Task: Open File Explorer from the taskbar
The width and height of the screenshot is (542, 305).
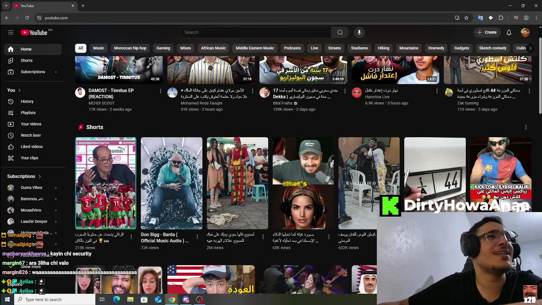Action: (x=130, y=299)
